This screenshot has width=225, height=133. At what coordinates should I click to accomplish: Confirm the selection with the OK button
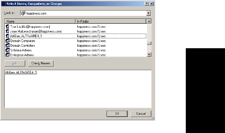pos(117,114)
